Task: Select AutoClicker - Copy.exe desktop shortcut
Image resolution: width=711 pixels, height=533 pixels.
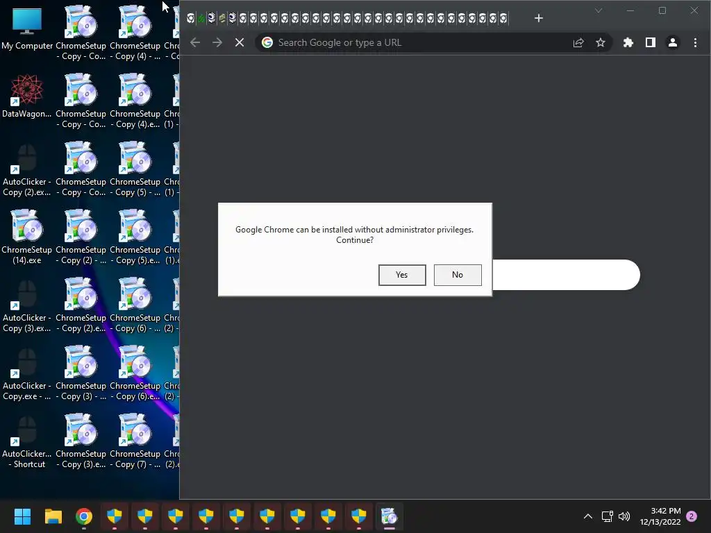Action: point(27,374)
